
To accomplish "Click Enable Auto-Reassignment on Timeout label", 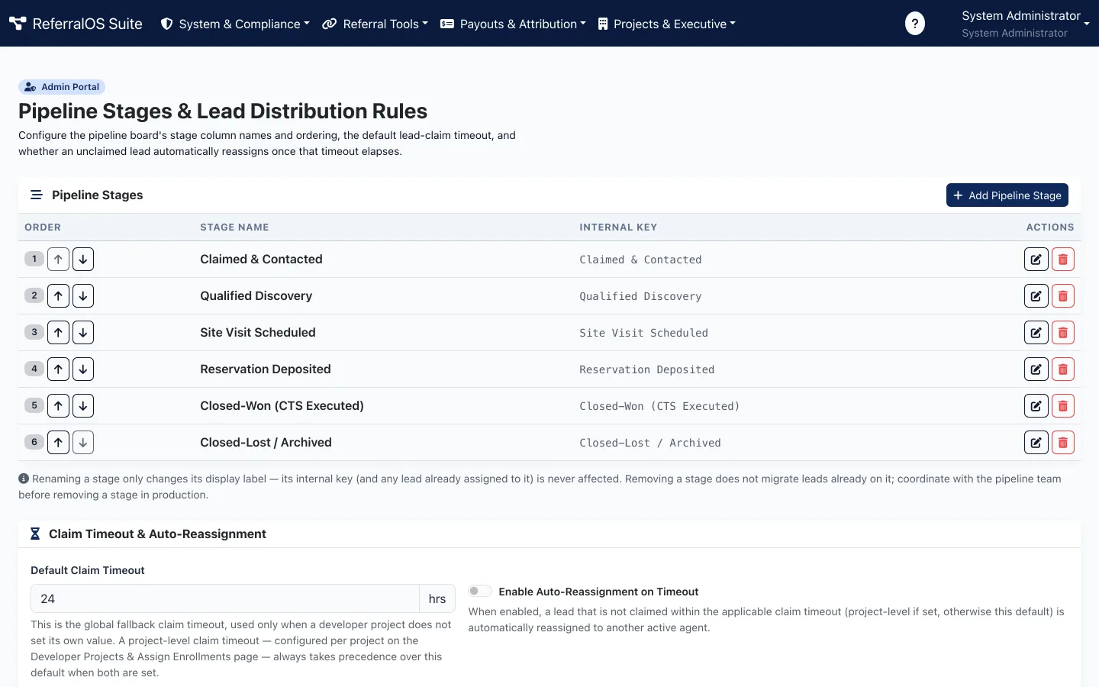I will pyautogui.click(x=598, y=592).
